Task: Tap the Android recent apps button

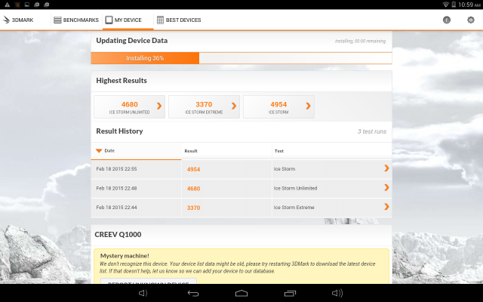Action: 290,293
